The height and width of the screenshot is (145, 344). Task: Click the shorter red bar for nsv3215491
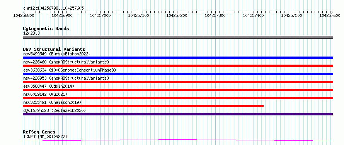(143, 106)
